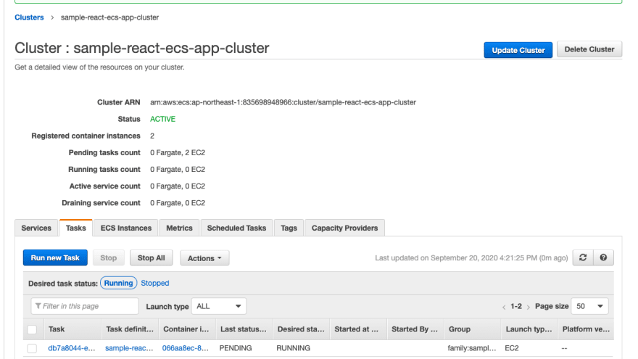Click Run new Task button

pyautogui.click(x=55, y=257)
